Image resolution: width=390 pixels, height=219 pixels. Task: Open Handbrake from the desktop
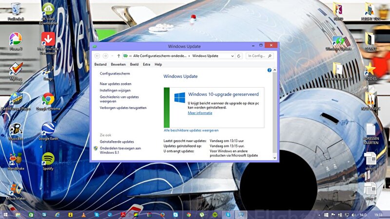16,159
